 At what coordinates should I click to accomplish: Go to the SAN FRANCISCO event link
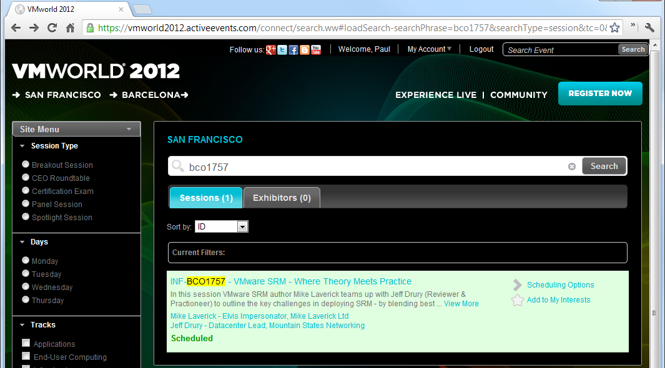click(x=63, y=95)
